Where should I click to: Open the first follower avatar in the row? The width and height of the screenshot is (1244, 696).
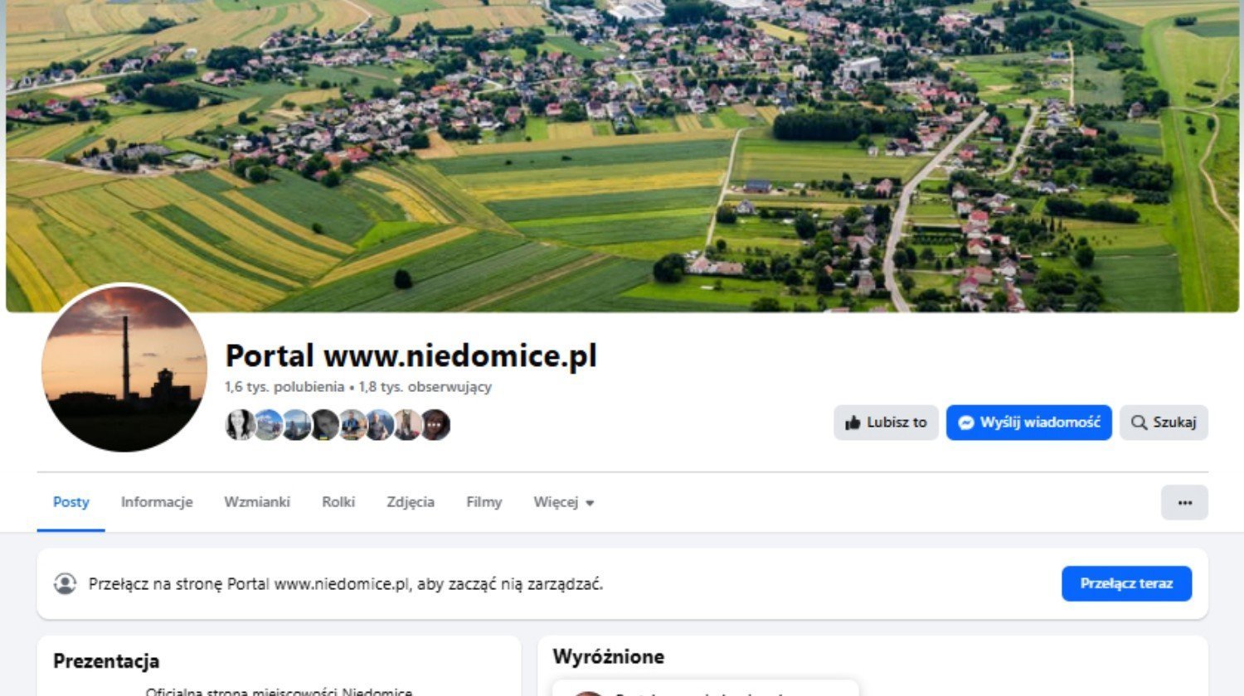(x=240, y=425)
